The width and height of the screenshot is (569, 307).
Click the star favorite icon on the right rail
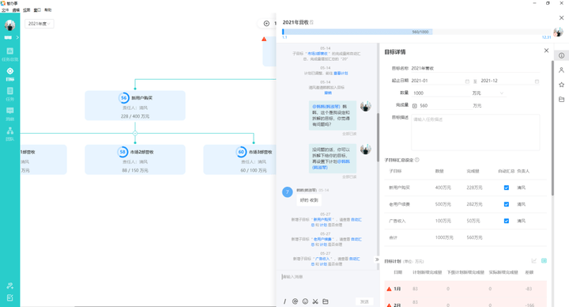coord(561,85)
